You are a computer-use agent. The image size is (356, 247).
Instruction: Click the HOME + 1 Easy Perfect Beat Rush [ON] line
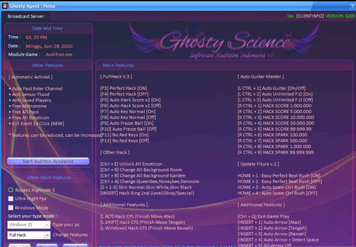pos(279,176)
